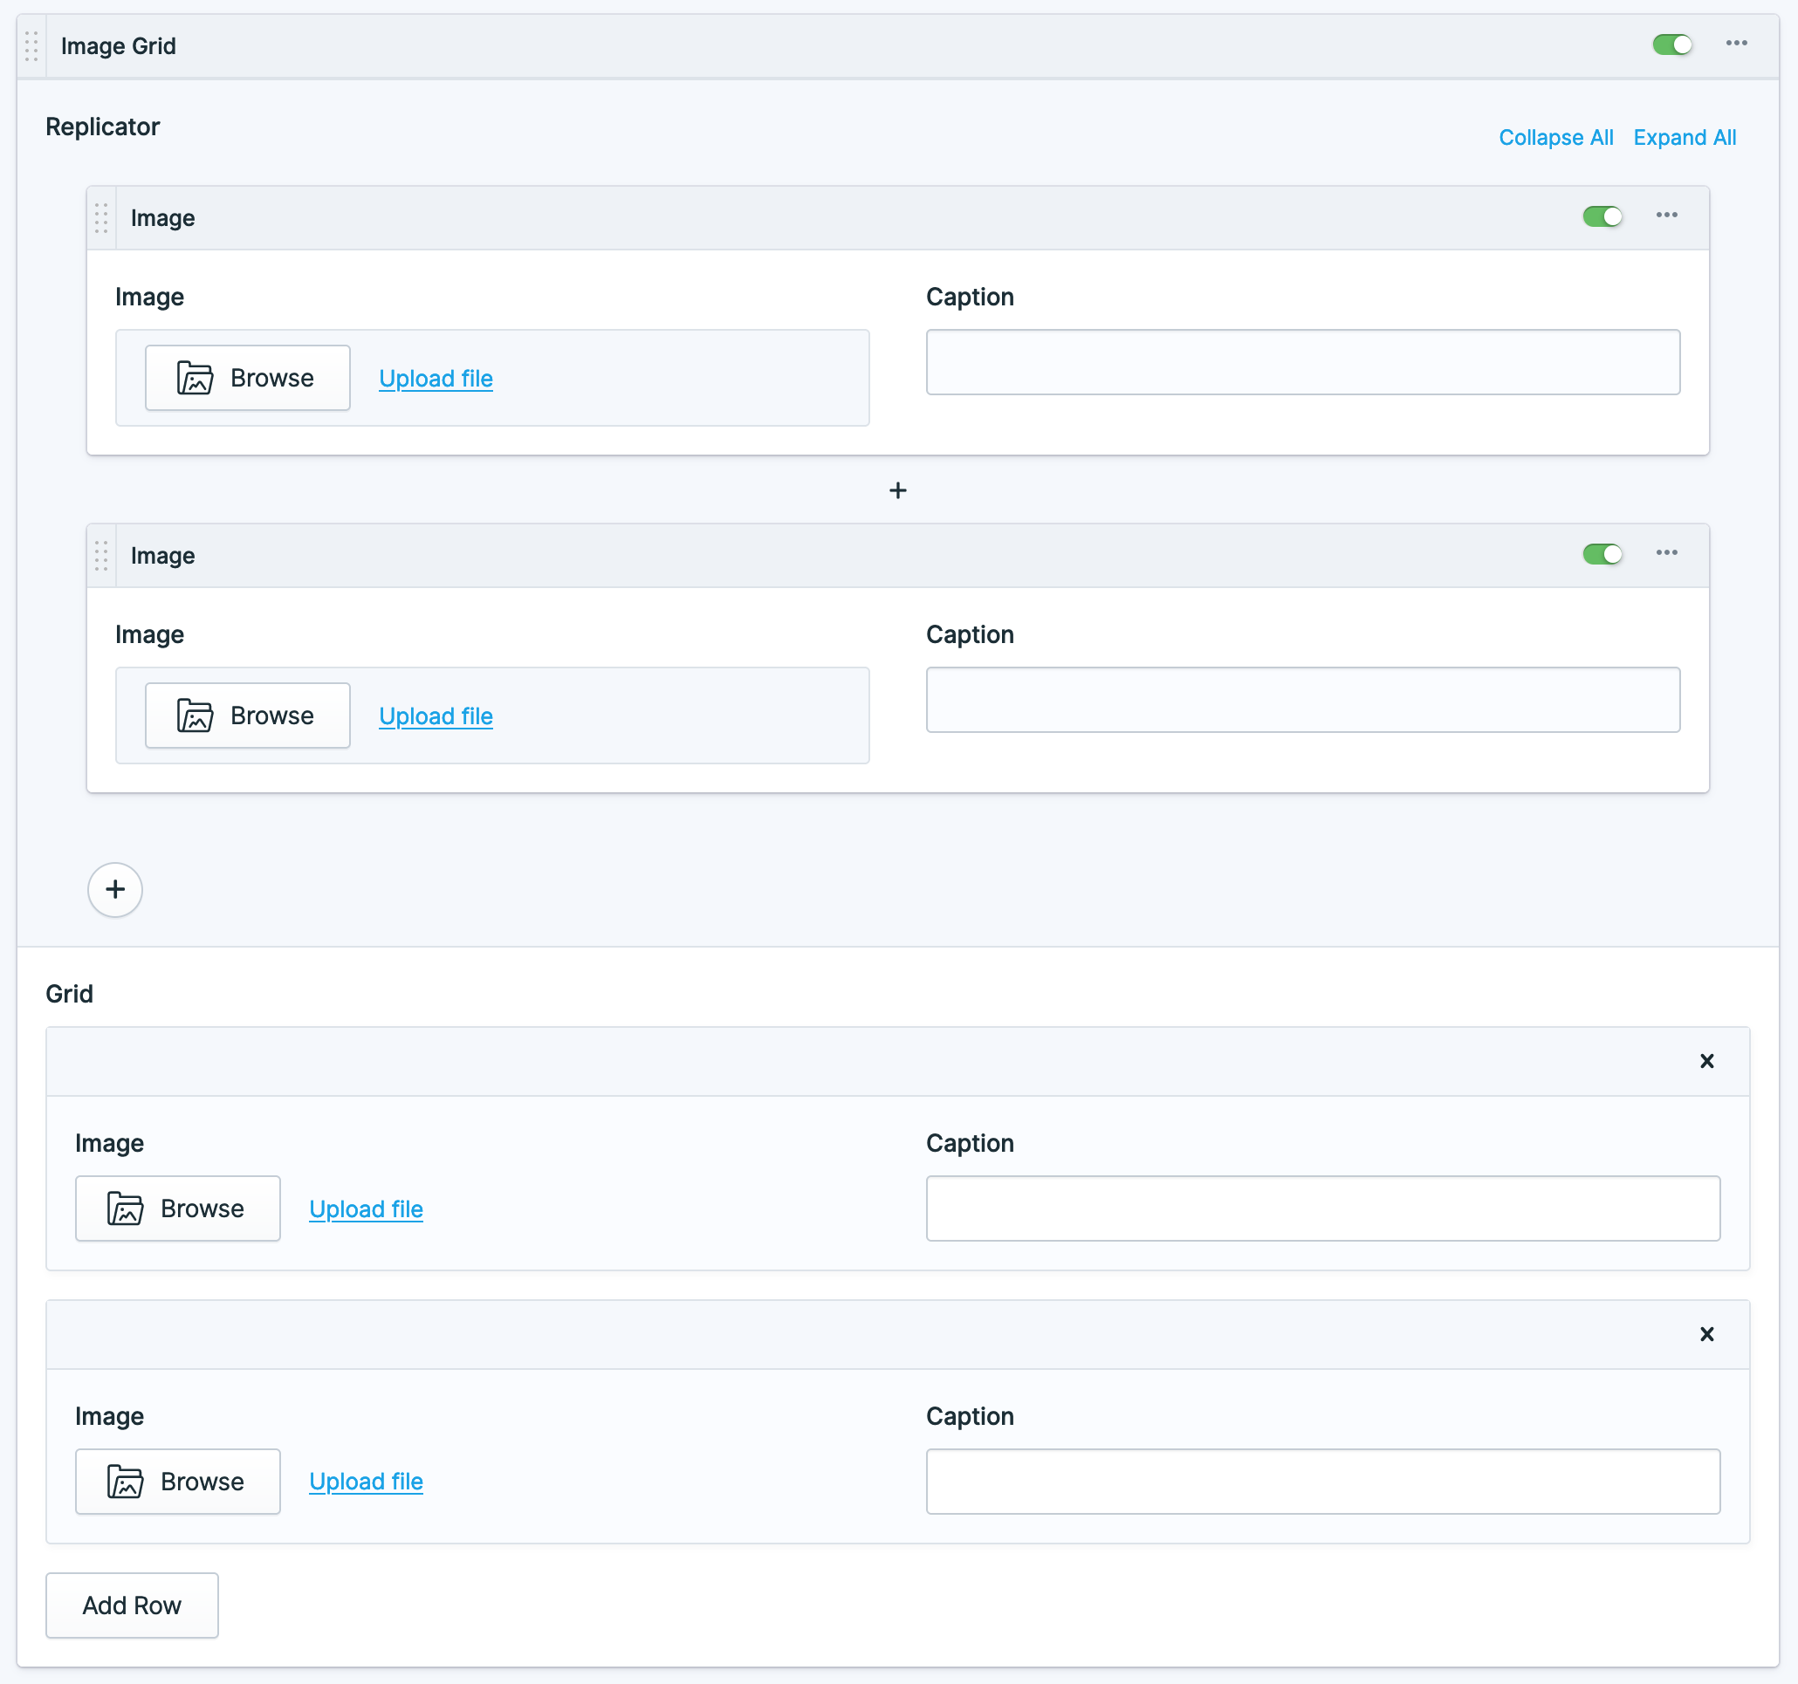Open the Image Grid ellipsis options menu
This screenshot has height=1684, width=1798.
pyautogui.click(x=1738, y=44)
